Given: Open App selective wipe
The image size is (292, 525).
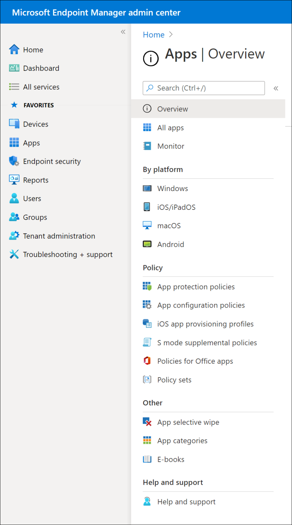Looking at the screenshot, I should click(188, 422).
